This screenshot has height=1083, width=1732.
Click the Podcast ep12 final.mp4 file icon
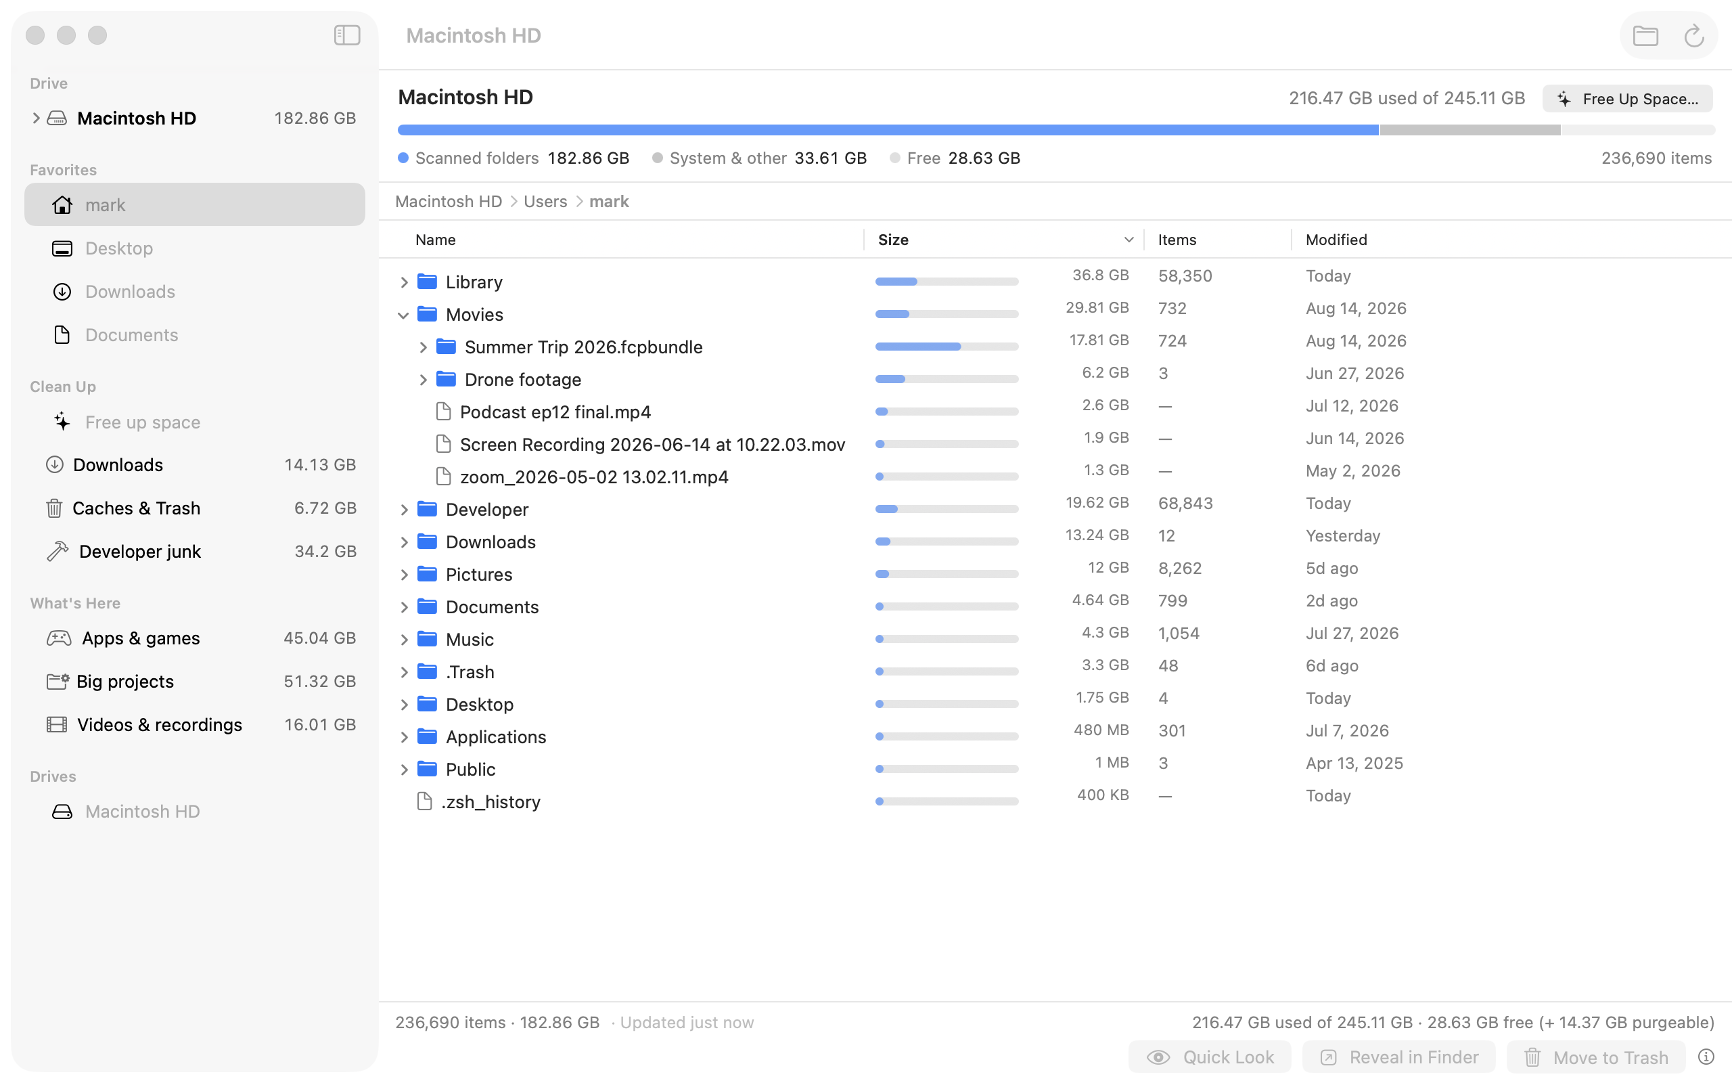tap(444, 411)
